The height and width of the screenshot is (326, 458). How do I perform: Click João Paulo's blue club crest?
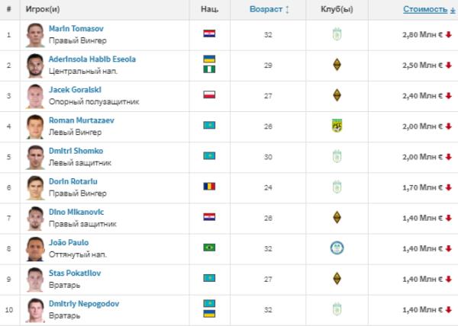click(x=337, y=248)
